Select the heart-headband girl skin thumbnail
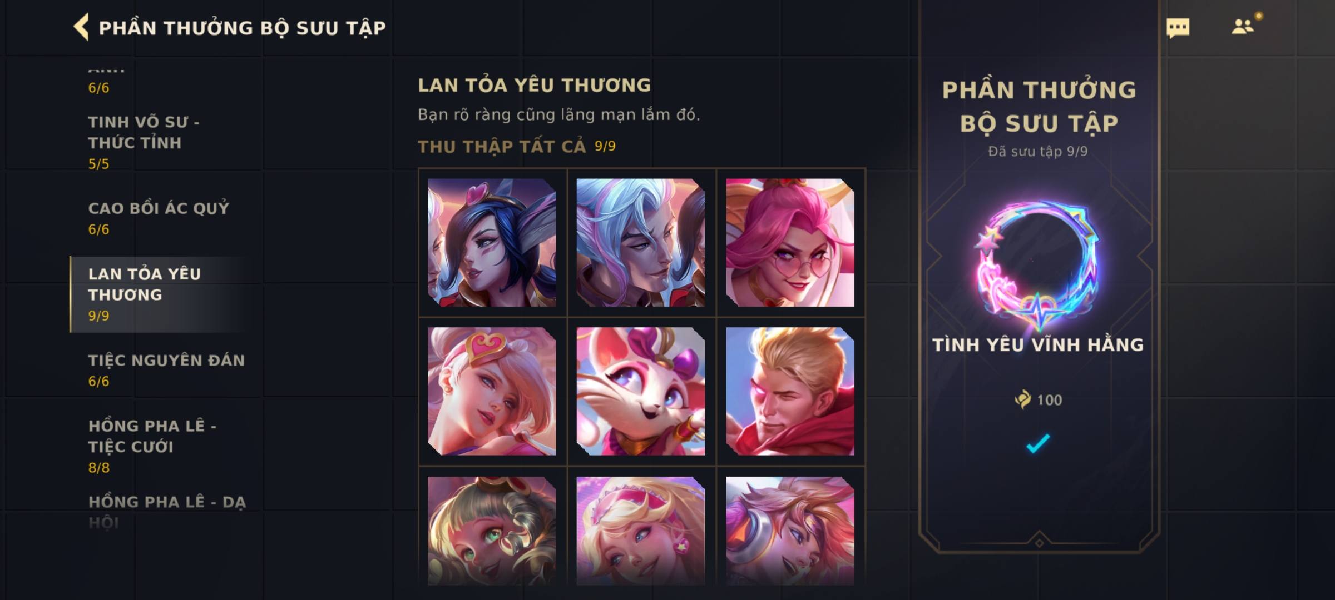Image resolution: width=1335 pixels, height=600 pixels. click(x=492, y=391)
